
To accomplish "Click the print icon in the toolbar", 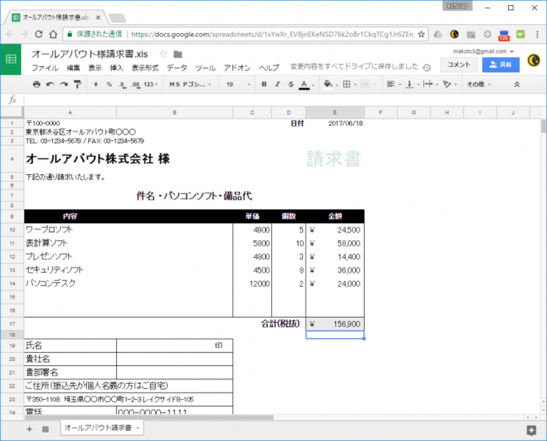I will point(37,84).
